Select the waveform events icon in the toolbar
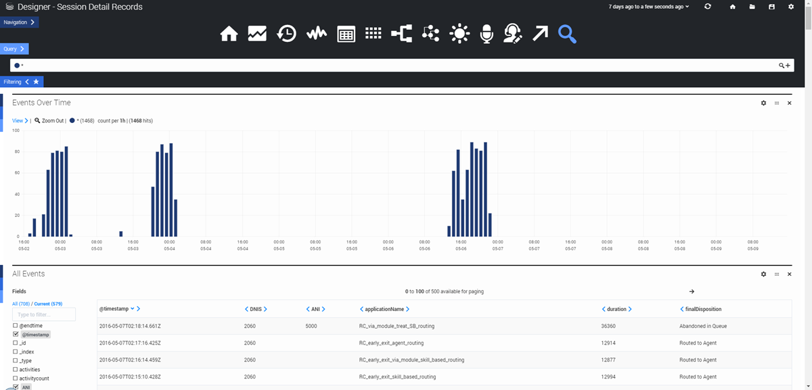 316,33
